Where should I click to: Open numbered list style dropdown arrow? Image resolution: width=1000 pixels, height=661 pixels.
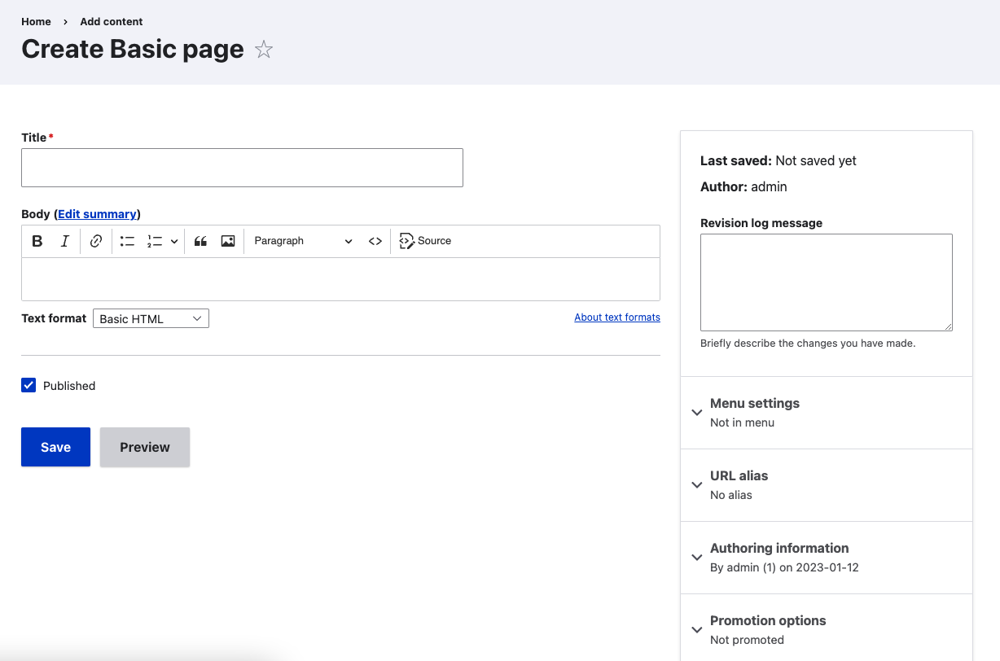click(x=174, y=241)
